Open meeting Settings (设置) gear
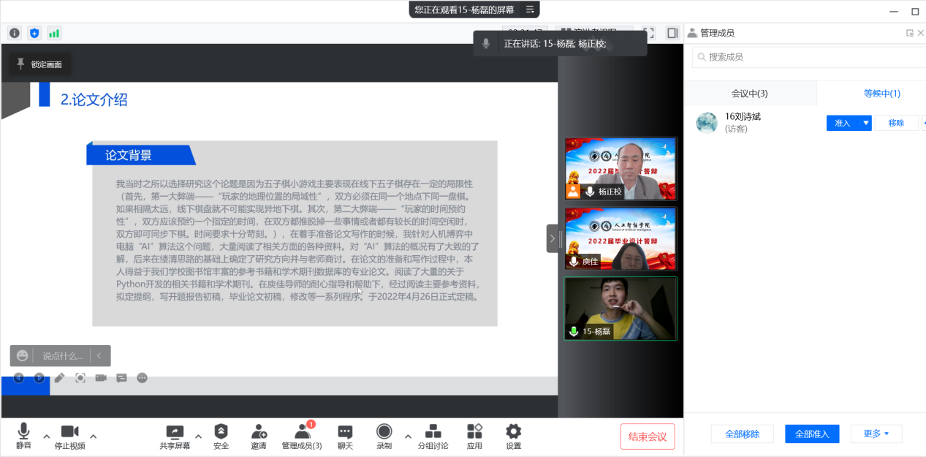 [514, 432]
